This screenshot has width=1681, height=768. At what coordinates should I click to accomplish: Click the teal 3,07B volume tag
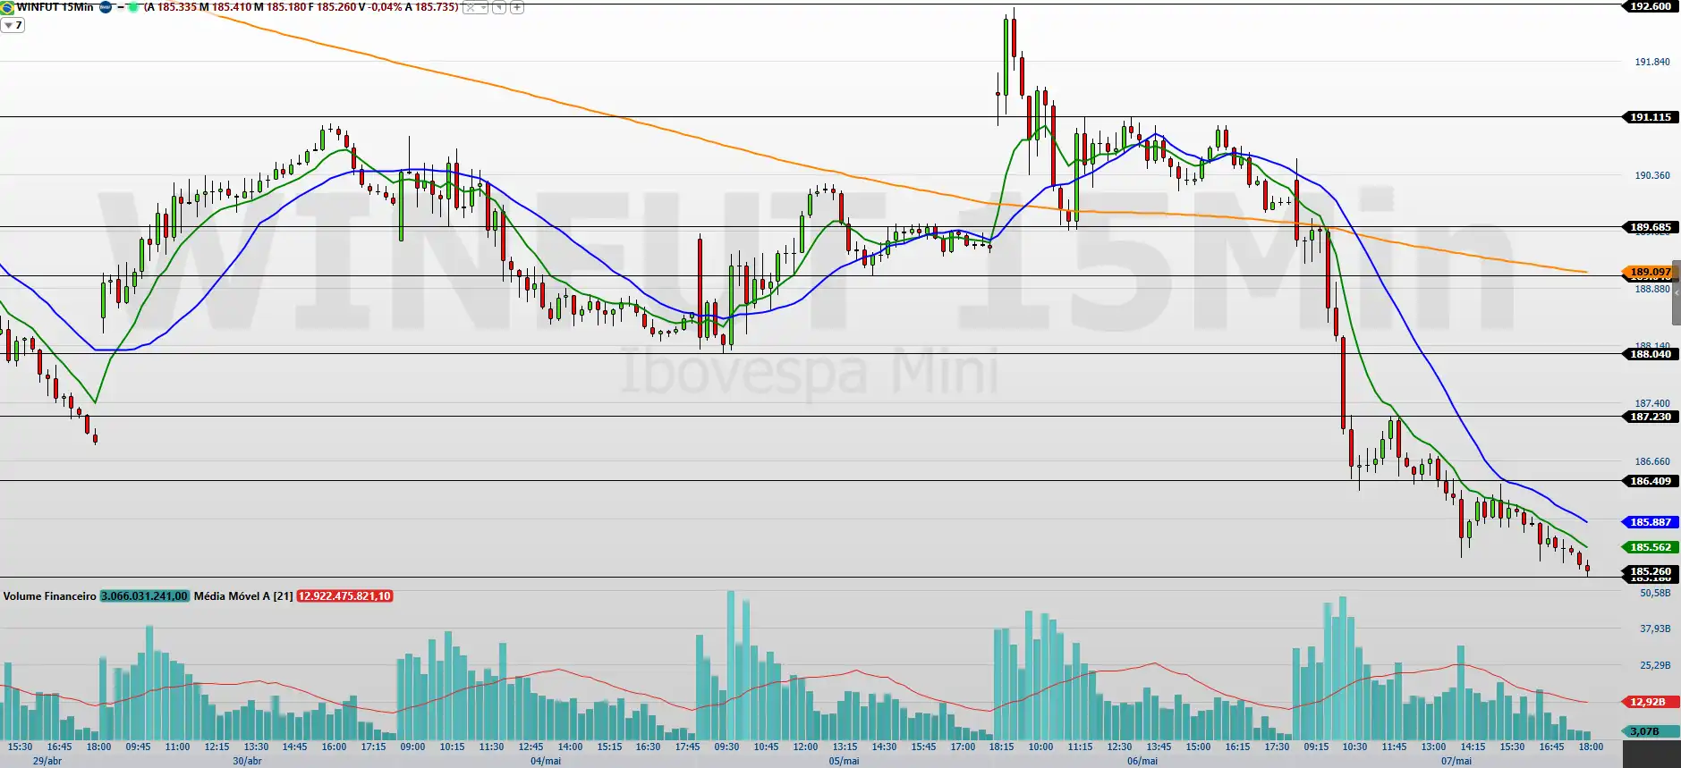[1646, 731]
